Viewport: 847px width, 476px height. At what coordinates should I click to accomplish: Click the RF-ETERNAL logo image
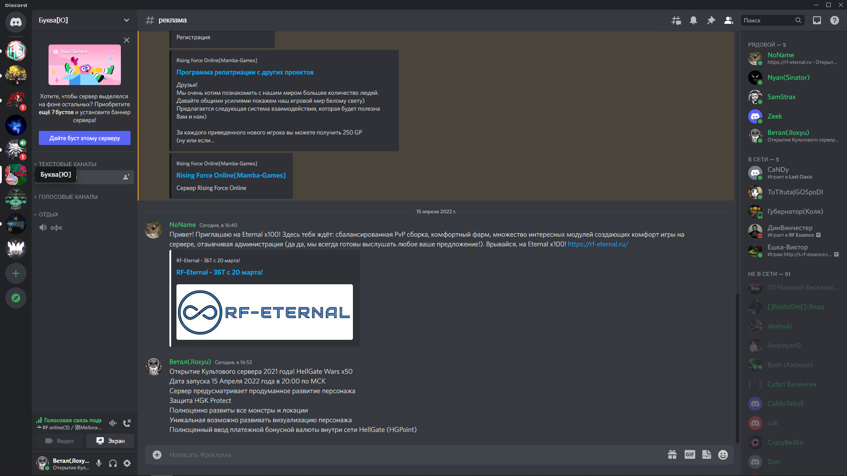coord(265,312)
